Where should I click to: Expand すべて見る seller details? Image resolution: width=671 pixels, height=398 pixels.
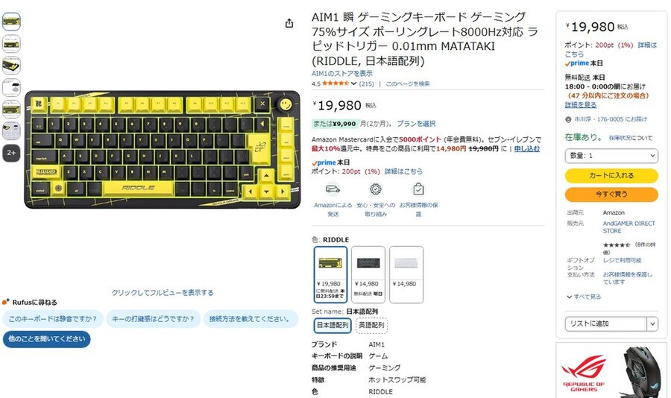pos(584,297)
